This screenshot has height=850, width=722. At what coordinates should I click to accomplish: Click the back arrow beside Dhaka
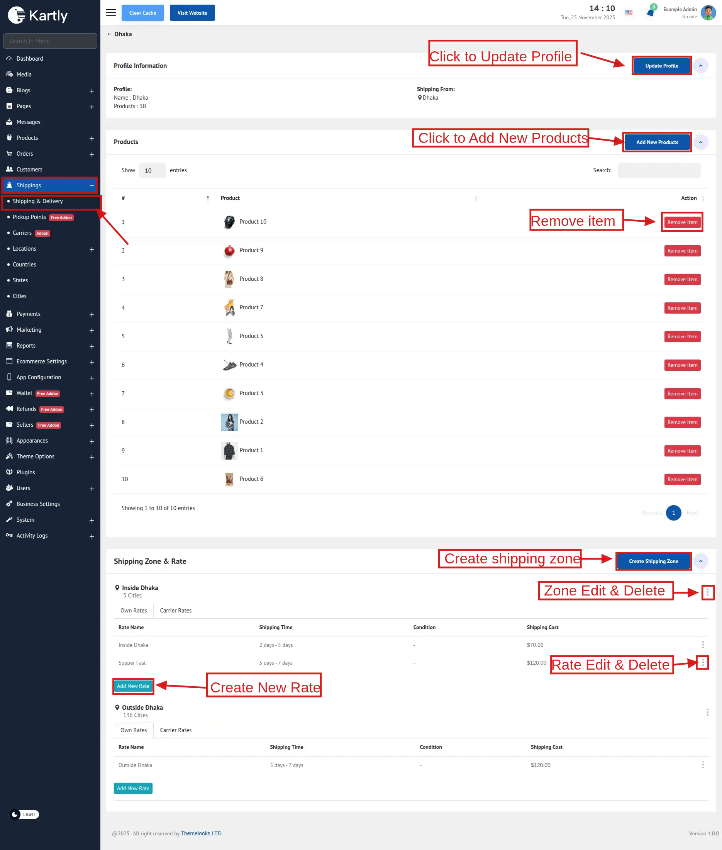[109, 34]
